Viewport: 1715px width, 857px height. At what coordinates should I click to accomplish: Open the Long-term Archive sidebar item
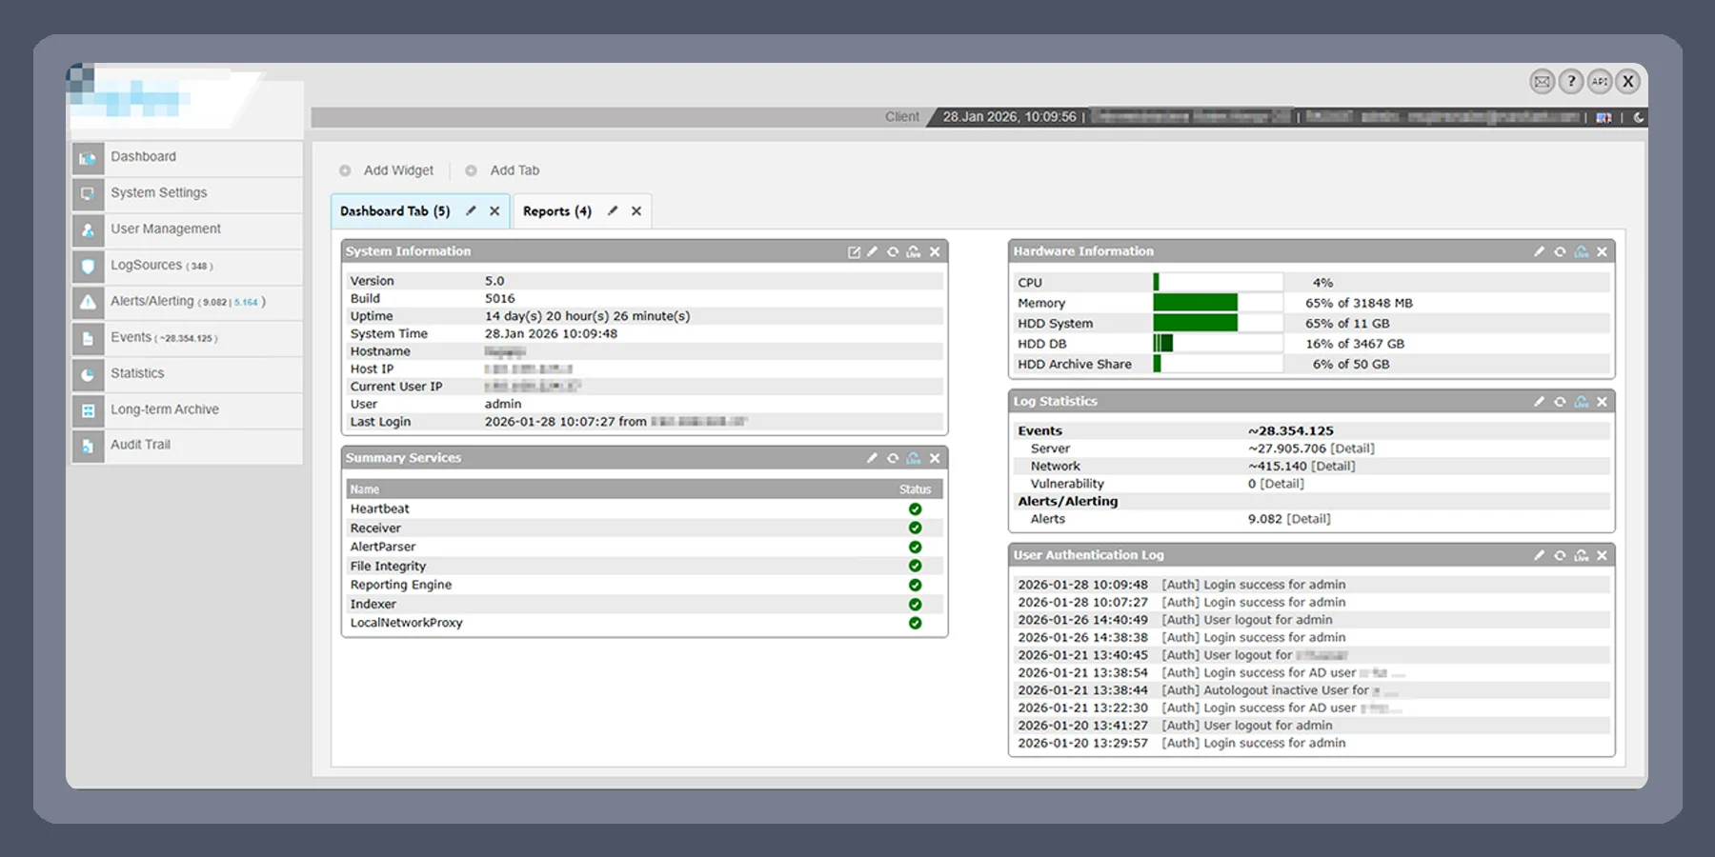[x=164, y=409]
